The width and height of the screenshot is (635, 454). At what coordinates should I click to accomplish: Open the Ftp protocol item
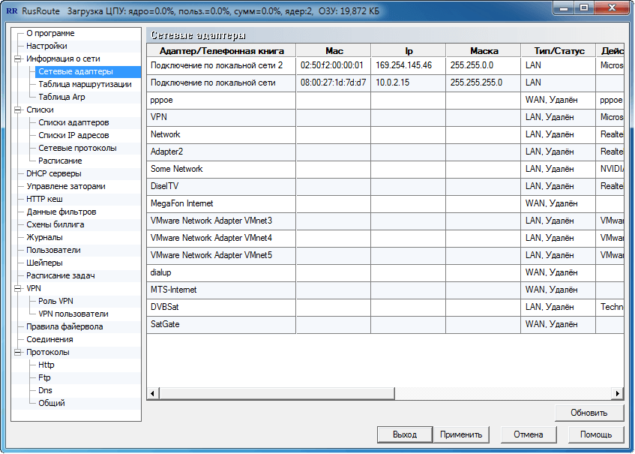44,377
